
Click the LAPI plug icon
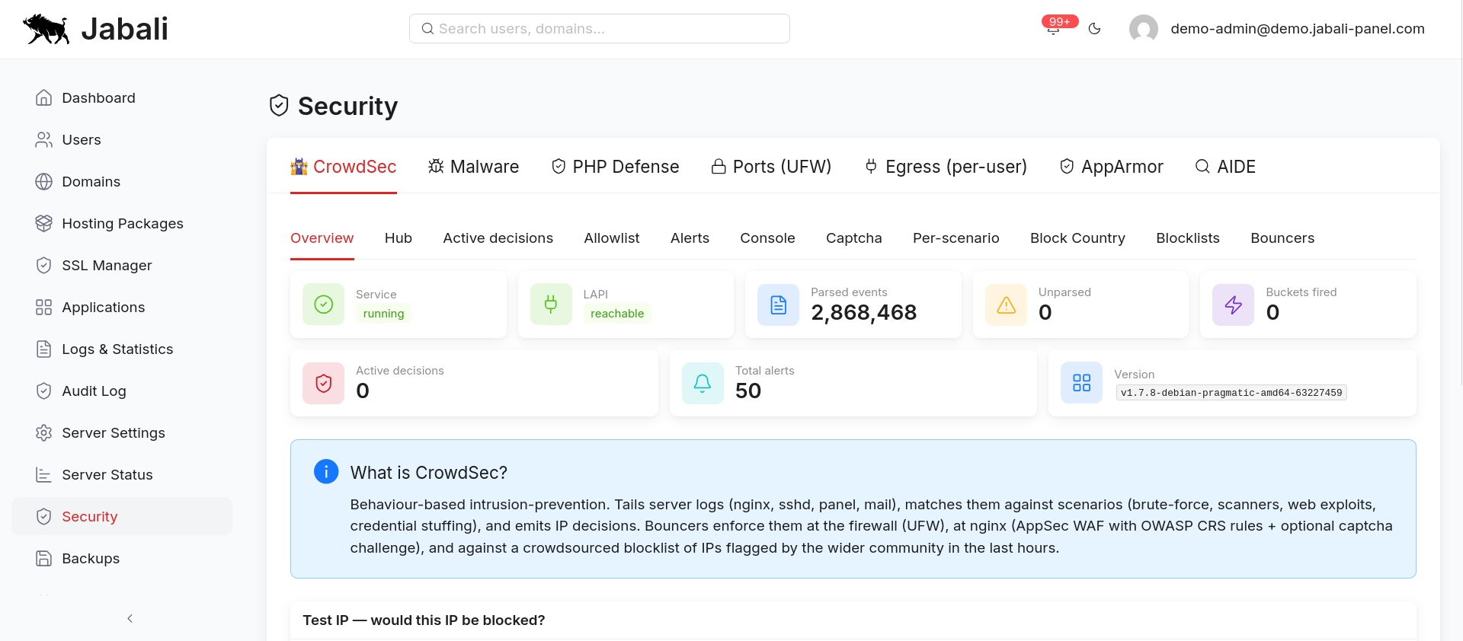[x=551, y=305]
